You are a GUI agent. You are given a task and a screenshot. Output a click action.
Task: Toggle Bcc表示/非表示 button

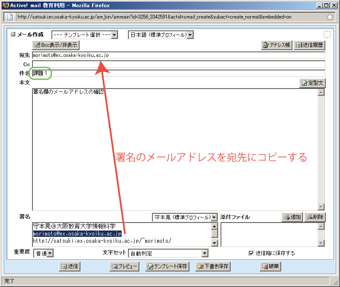[56, 45]
